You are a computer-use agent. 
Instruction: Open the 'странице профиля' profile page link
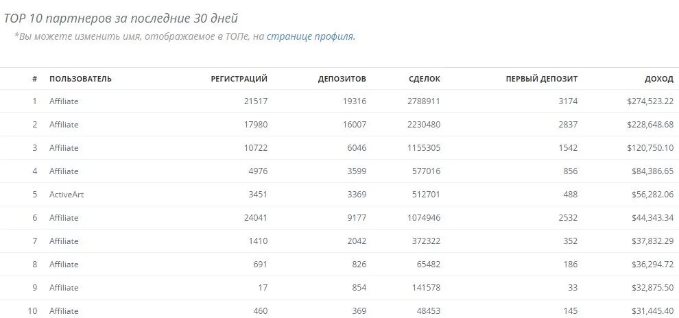[x=310, y=36]
